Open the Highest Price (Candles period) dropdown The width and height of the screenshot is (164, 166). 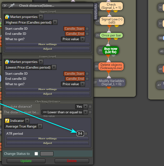[x=55, y=22]
